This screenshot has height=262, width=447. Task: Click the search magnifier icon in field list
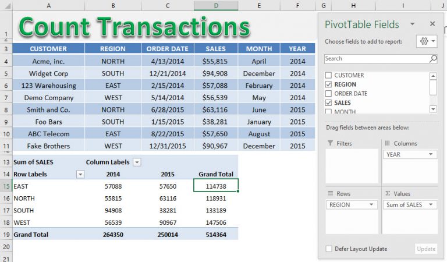click(432, 59)
